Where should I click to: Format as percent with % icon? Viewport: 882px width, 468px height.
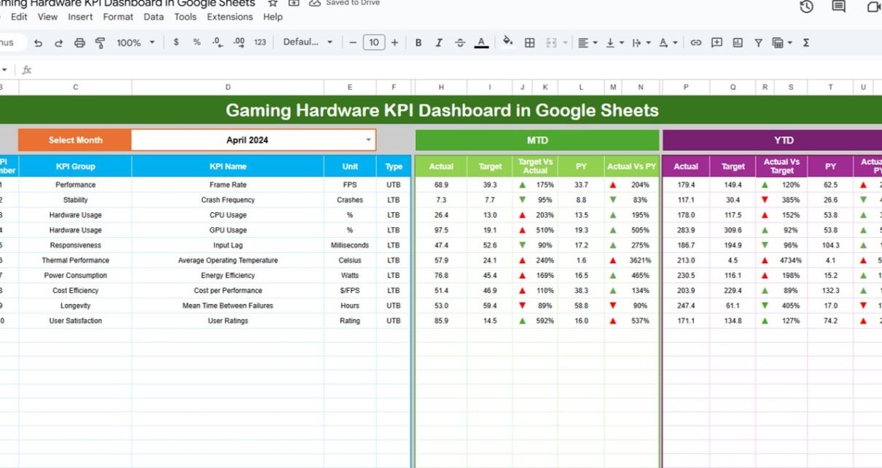(x=196, y=42)
